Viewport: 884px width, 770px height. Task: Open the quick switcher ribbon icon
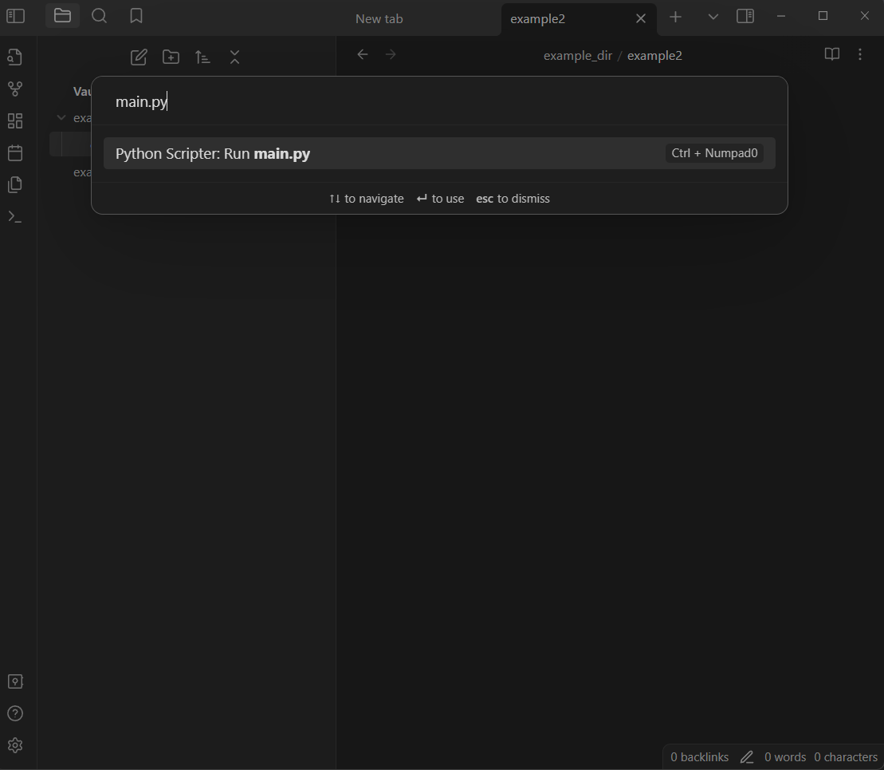coord(14,57)
